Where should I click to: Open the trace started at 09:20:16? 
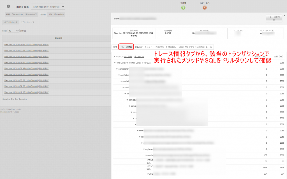coord(27,86)
